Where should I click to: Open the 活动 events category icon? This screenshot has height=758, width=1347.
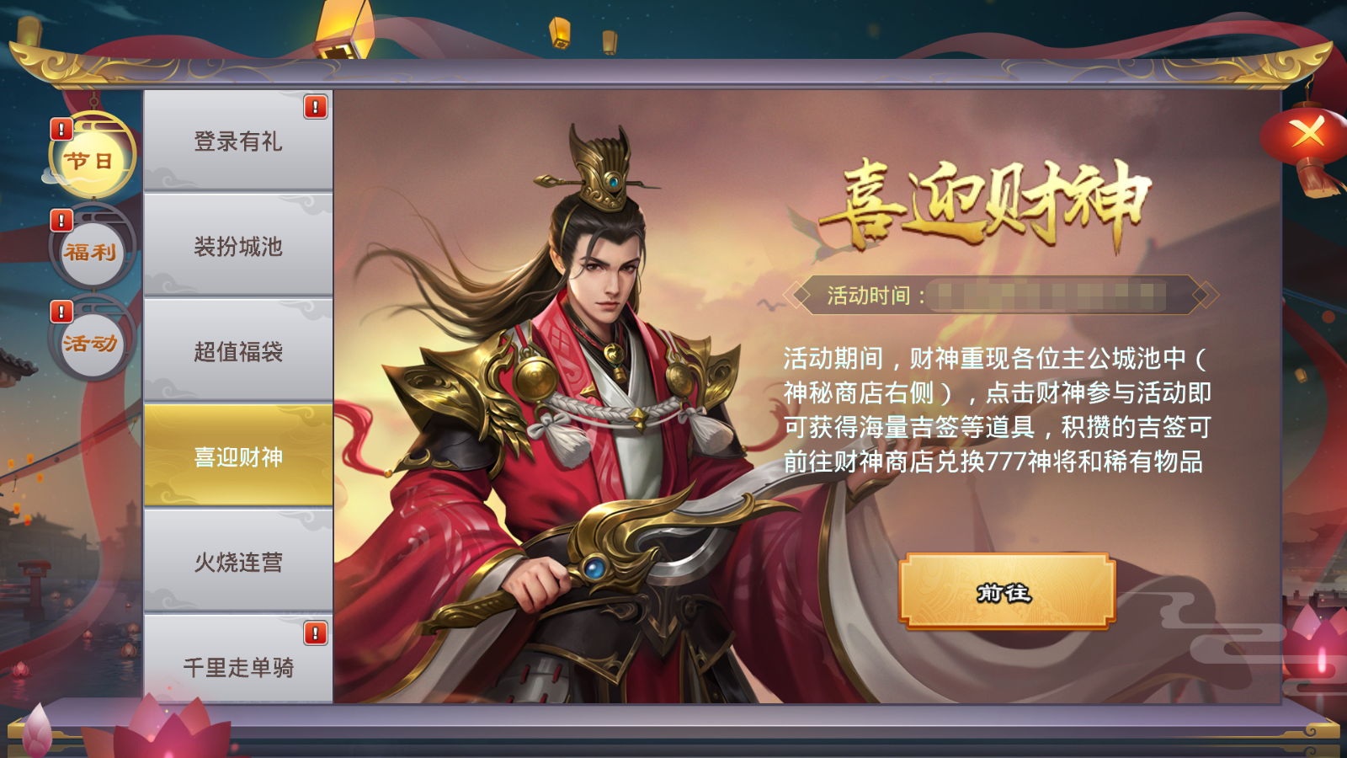pos(91,342)
